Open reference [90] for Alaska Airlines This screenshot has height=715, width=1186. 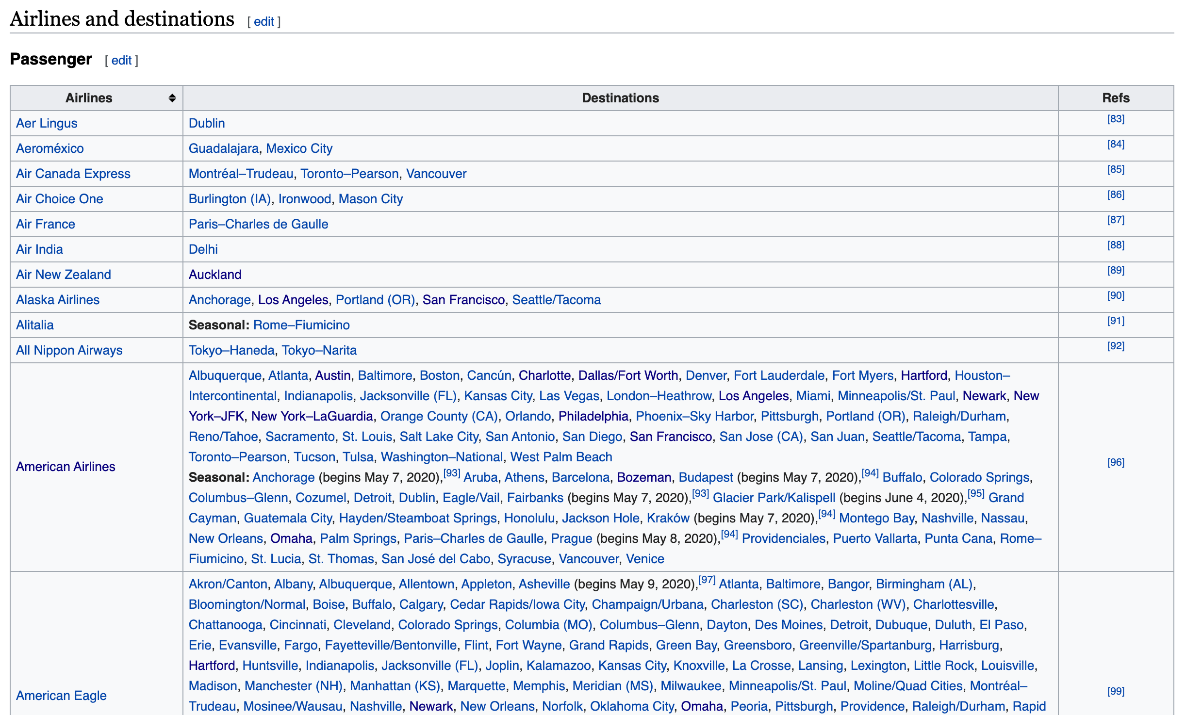(1116, 295)
